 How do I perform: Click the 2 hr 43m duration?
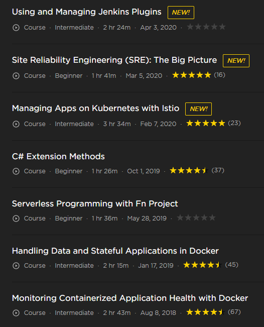tap(117, 313)
